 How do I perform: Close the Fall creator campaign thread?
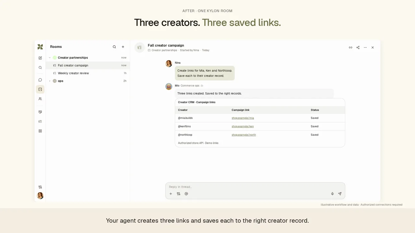pos(373,48)
